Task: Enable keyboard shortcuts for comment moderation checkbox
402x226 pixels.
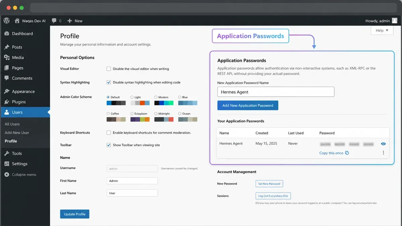Action: pyautogui.click(x=109, y=133)
